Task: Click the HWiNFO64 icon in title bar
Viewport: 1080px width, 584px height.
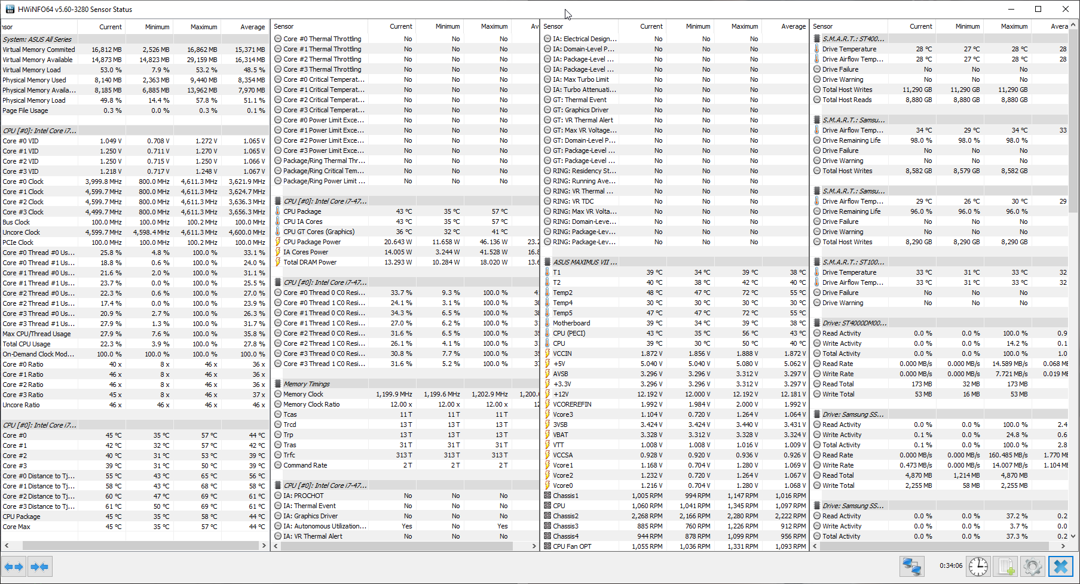Action: point(10,9)
